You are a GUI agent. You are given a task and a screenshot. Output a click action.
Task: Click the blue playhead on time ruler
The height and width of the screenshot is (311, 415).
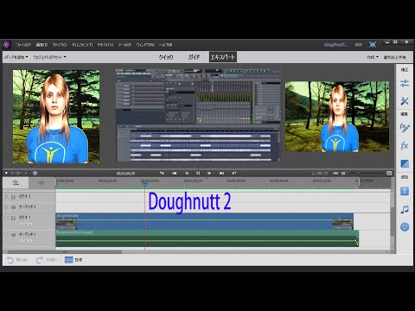(145, 183)
